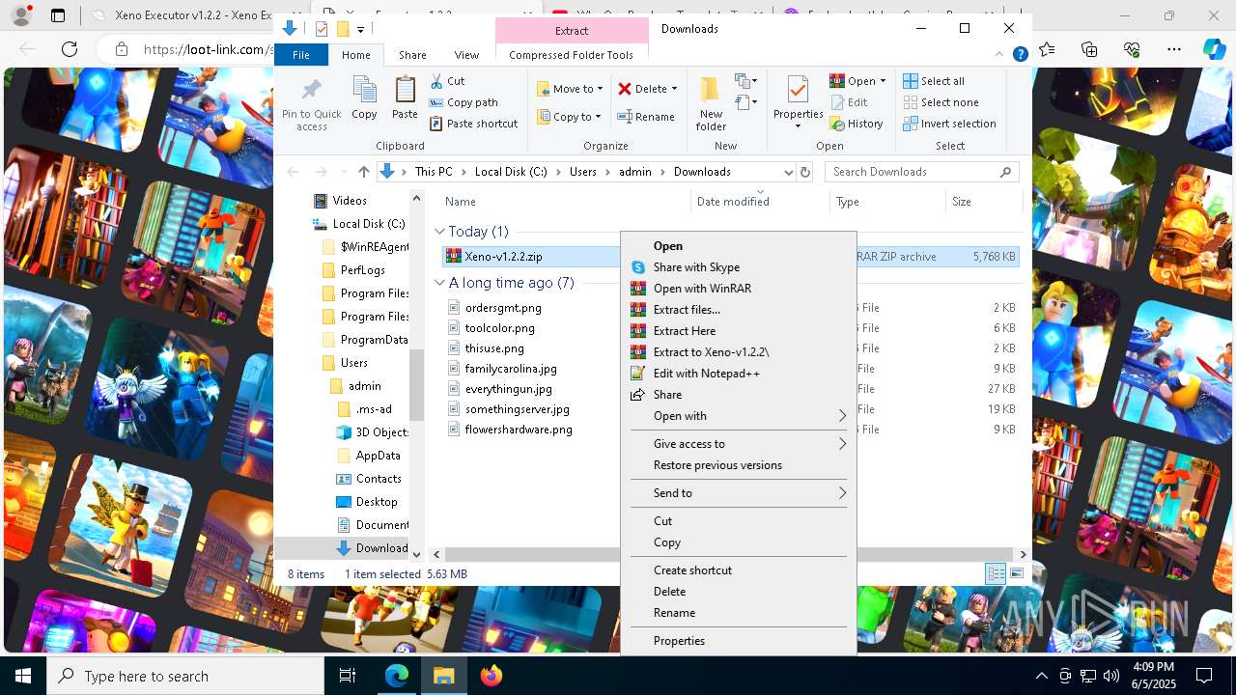Viewport: 1236px width, 695px height.
Task: Choose Restore previous versions
Action: click(x=739, y=465)
